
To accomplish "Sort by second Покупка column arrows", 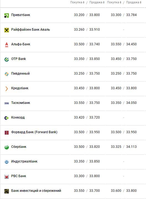I will pos(120,2).
